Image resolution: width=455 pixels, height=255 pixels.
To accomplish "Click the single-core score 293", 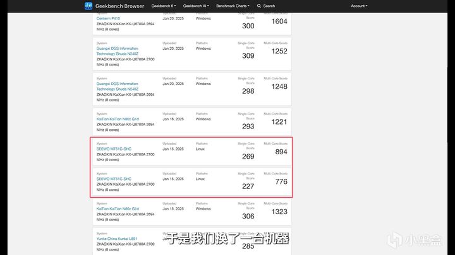I will click(248, 127).
